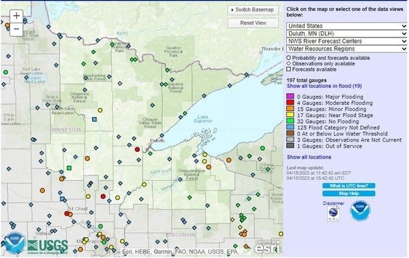The image size is (409, 258).
Task: Click the St Cloud label on the map
Action: point(78,209)
